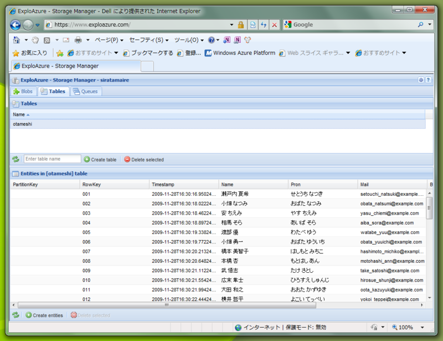Image resolution: width=443 pixels, height=341 pixels.
Task: Click mail hirosue_shunji@example.com
Action: 392,281
